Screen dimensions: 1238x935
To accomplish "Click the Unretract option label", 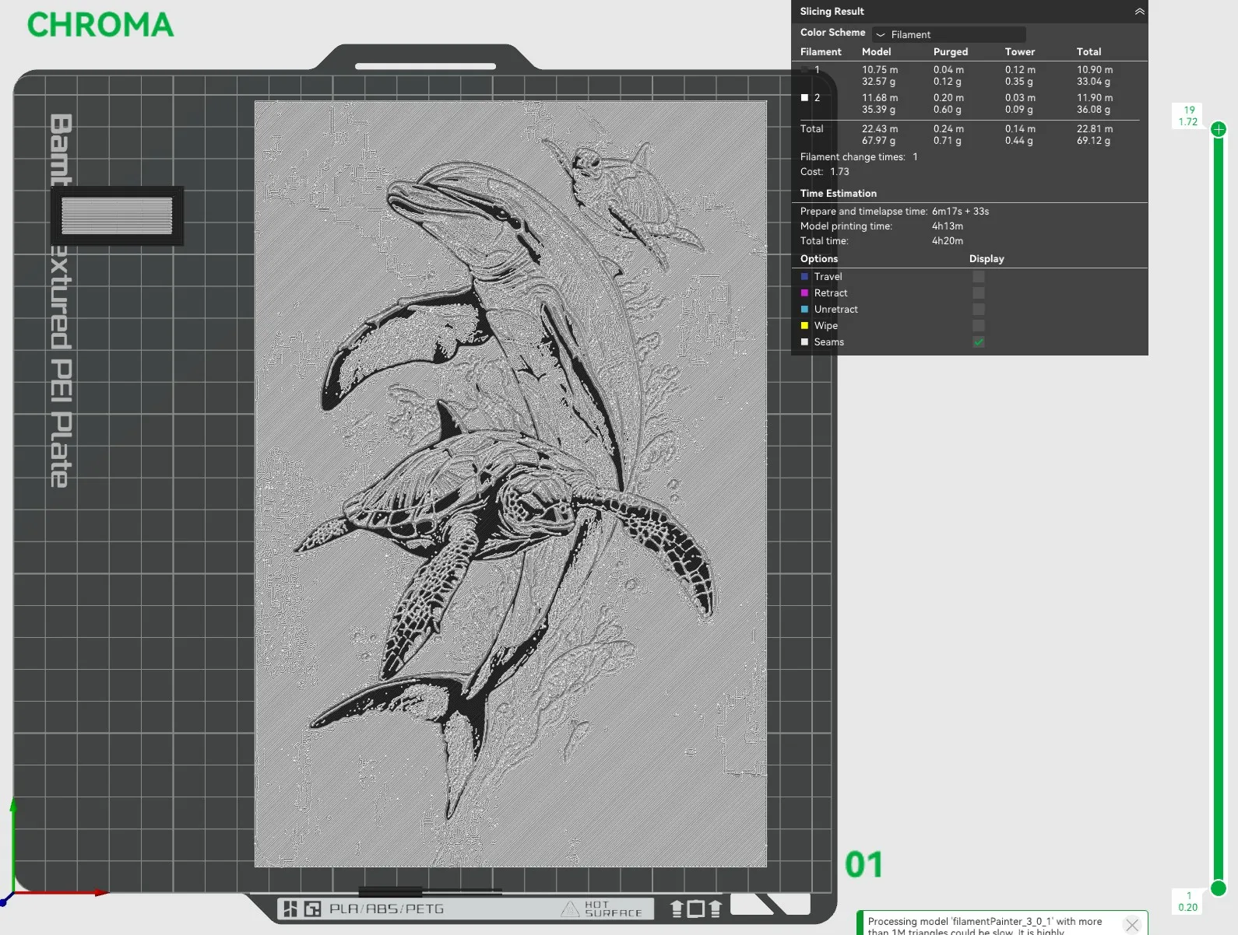I will click(x=835, y=310).
